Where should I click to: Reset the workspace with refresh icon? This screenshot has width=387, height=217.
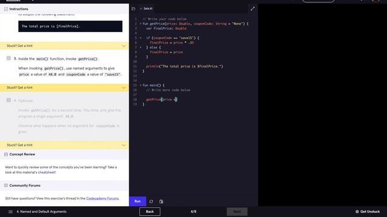(151, 201)
